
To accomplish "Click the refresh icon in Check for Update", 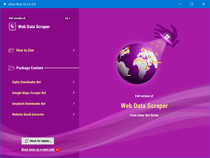I will (x=27, y=141).
